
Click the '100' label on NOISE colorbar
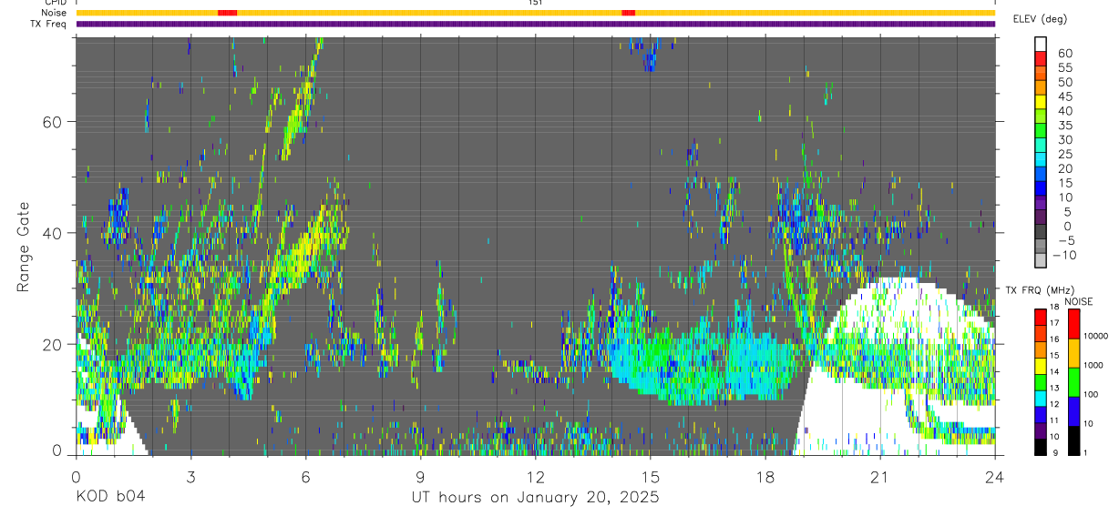click(x=1092, y=394)
